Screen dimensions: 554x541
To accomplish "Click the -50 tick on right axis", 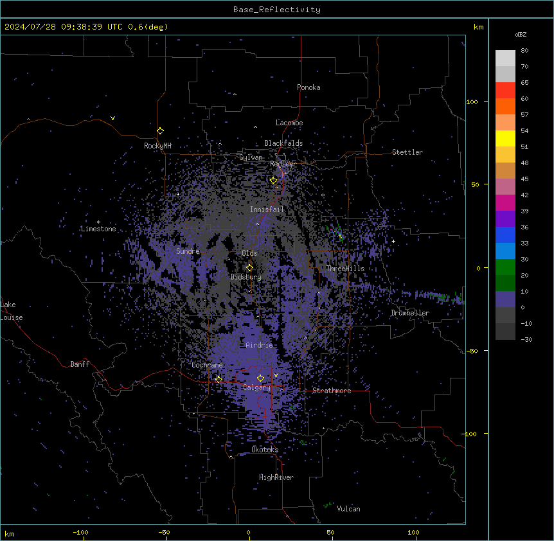I will point(472,351).
